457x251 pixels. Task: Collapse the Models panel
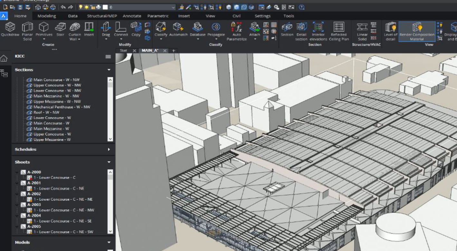(x=109, y=243)
